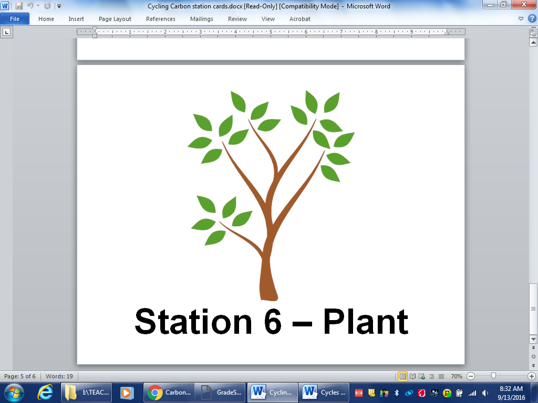Viewport: 538px width, 403px height.
Task: Open the Undo dropdown arrow
Action: click(38, 6)
